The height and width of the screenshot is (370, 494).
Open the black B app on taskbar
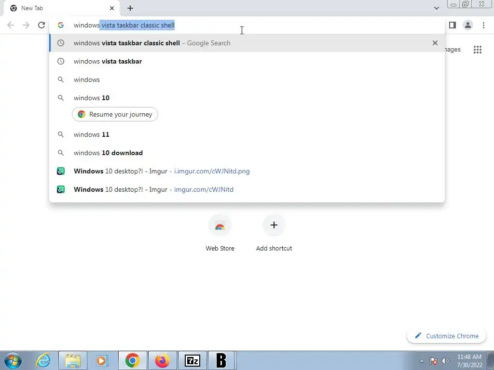(222, 360)
